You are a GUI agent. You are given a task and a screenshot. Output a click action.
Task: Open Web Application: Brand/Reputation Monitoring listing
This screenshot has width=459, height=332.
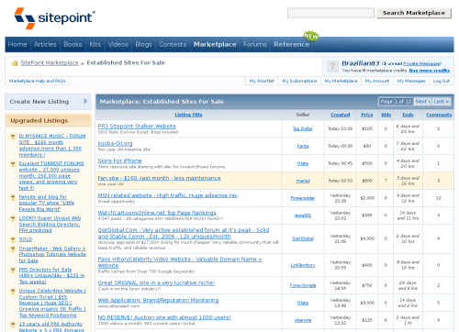click(158, 300)
